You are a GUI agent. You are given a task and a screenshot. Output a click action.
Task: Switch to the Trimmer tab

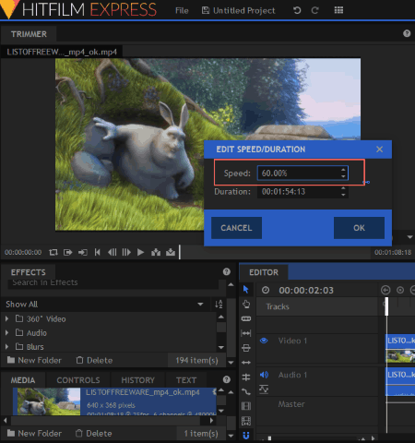[29, 34]
